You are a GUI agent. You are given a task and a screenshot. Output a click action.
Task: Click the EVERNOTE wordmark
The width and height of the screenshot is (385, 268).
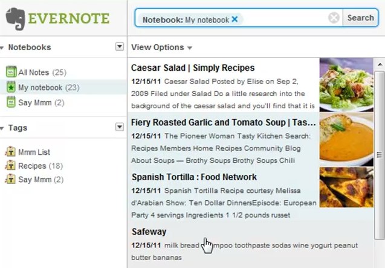[69, 19]
